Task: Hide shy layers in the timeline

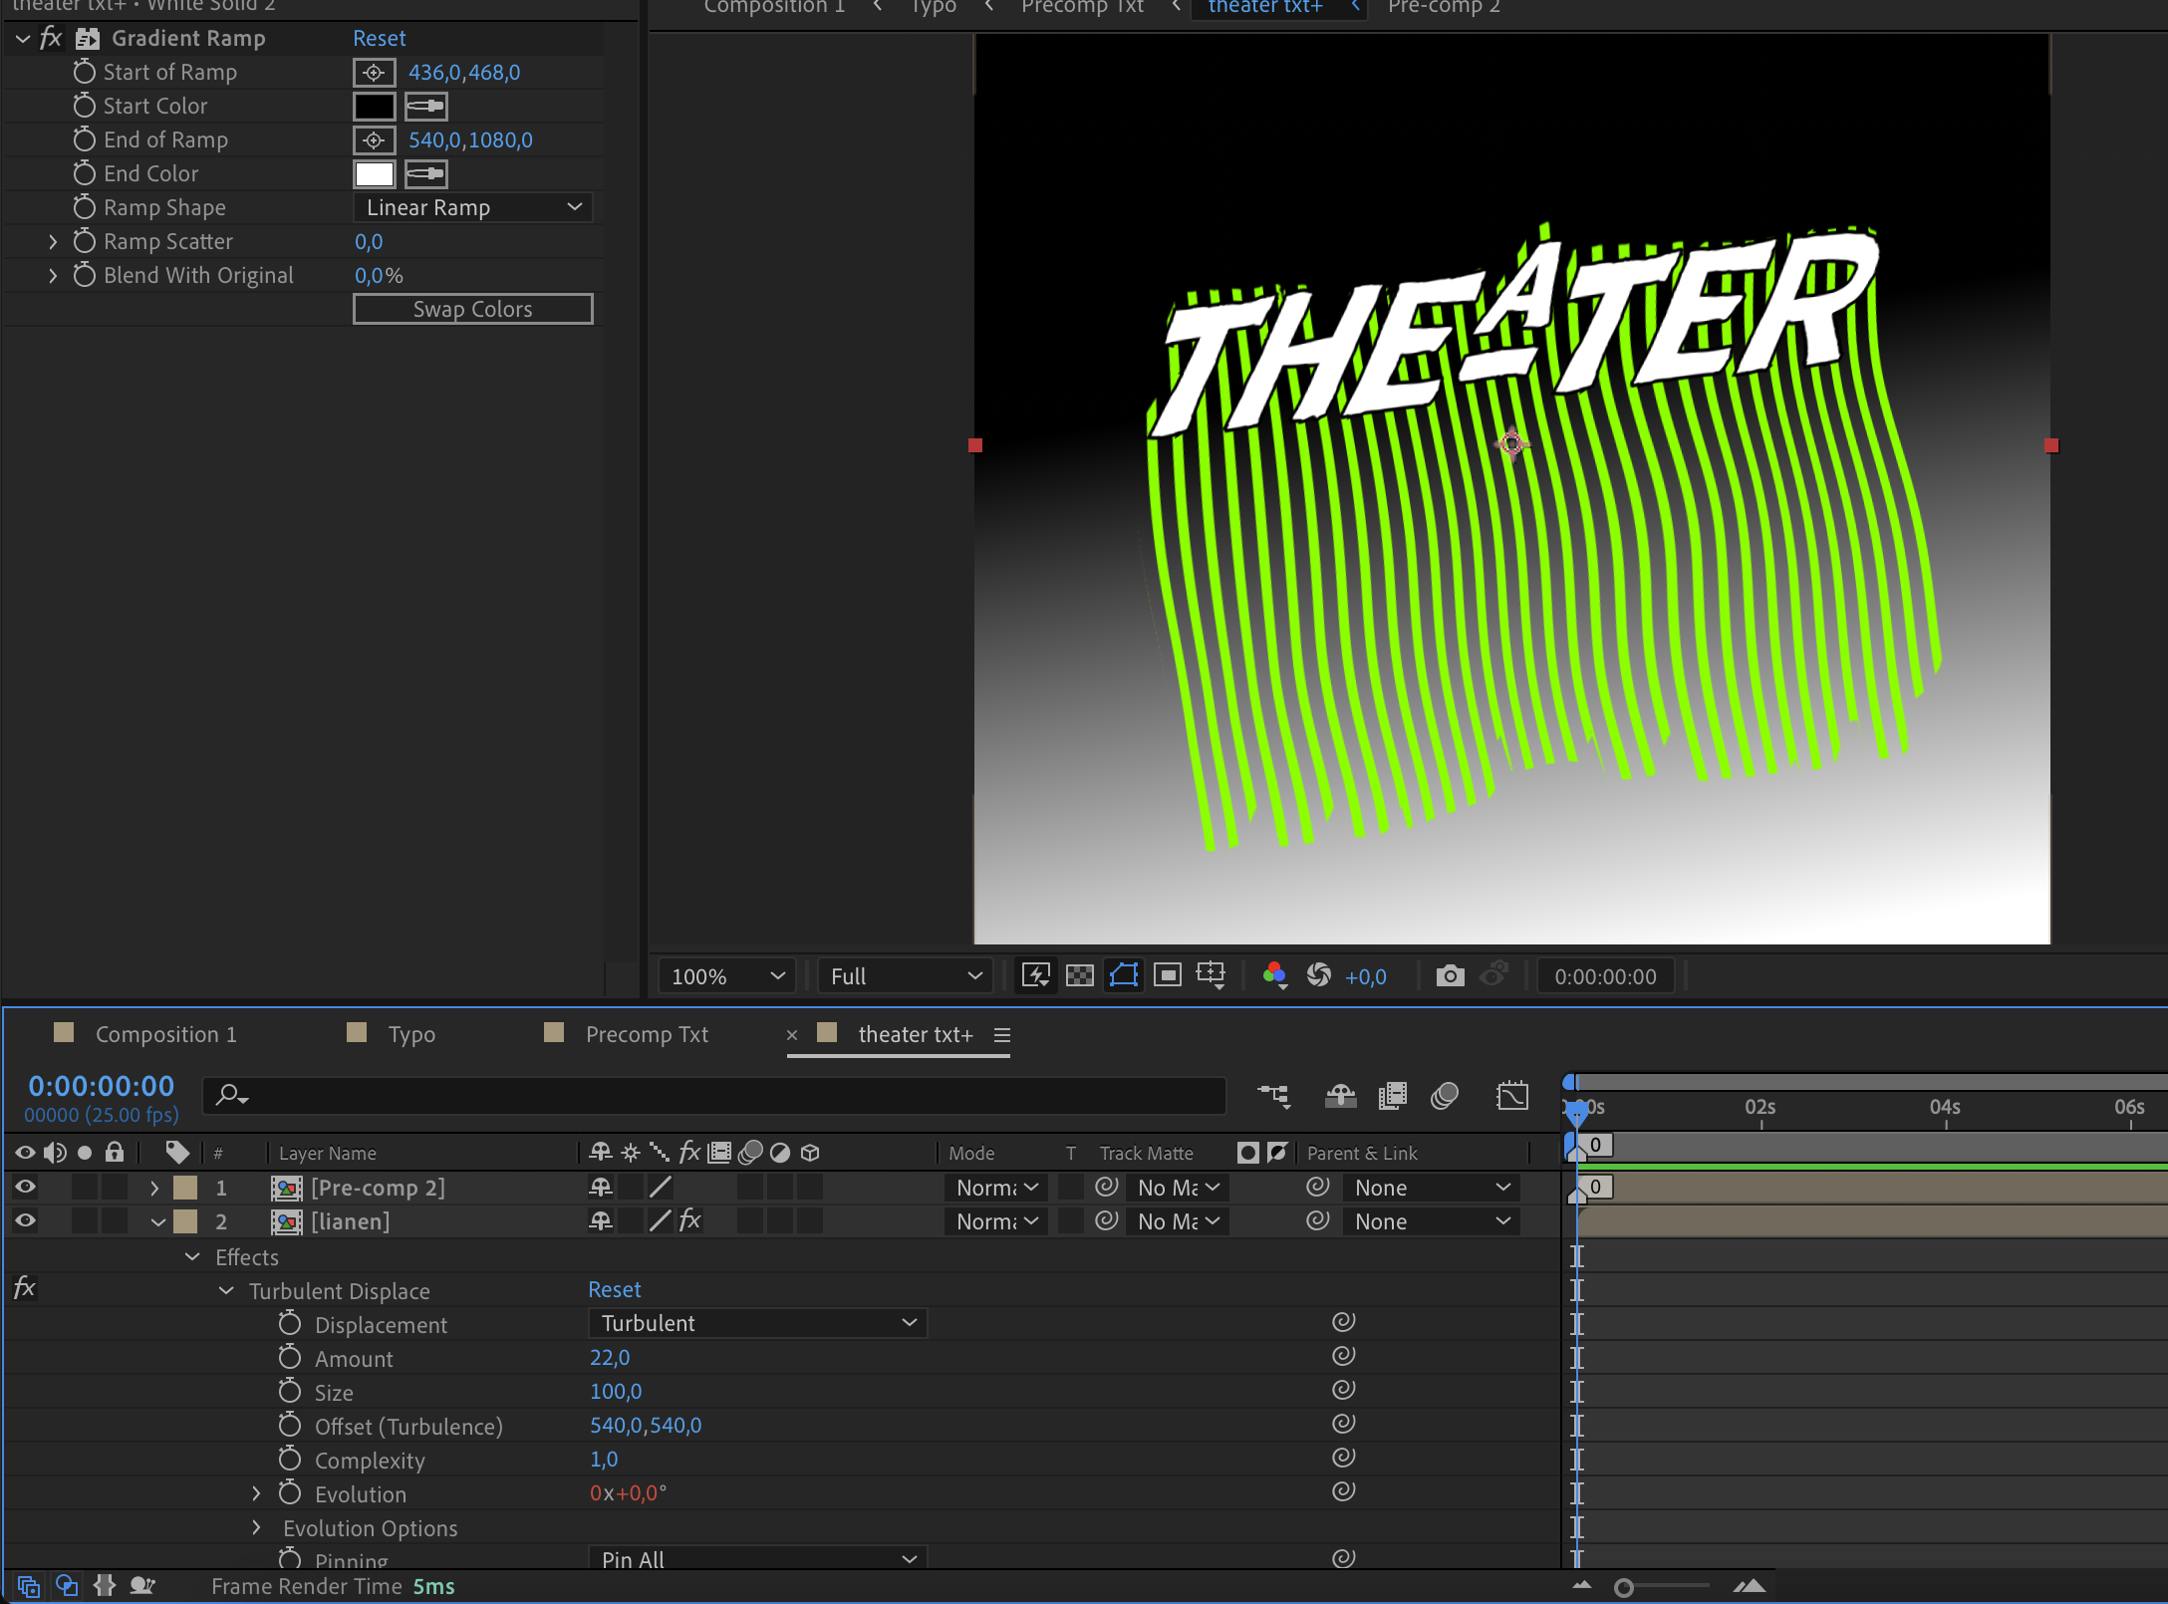Action: (x=1340, y=1096)
